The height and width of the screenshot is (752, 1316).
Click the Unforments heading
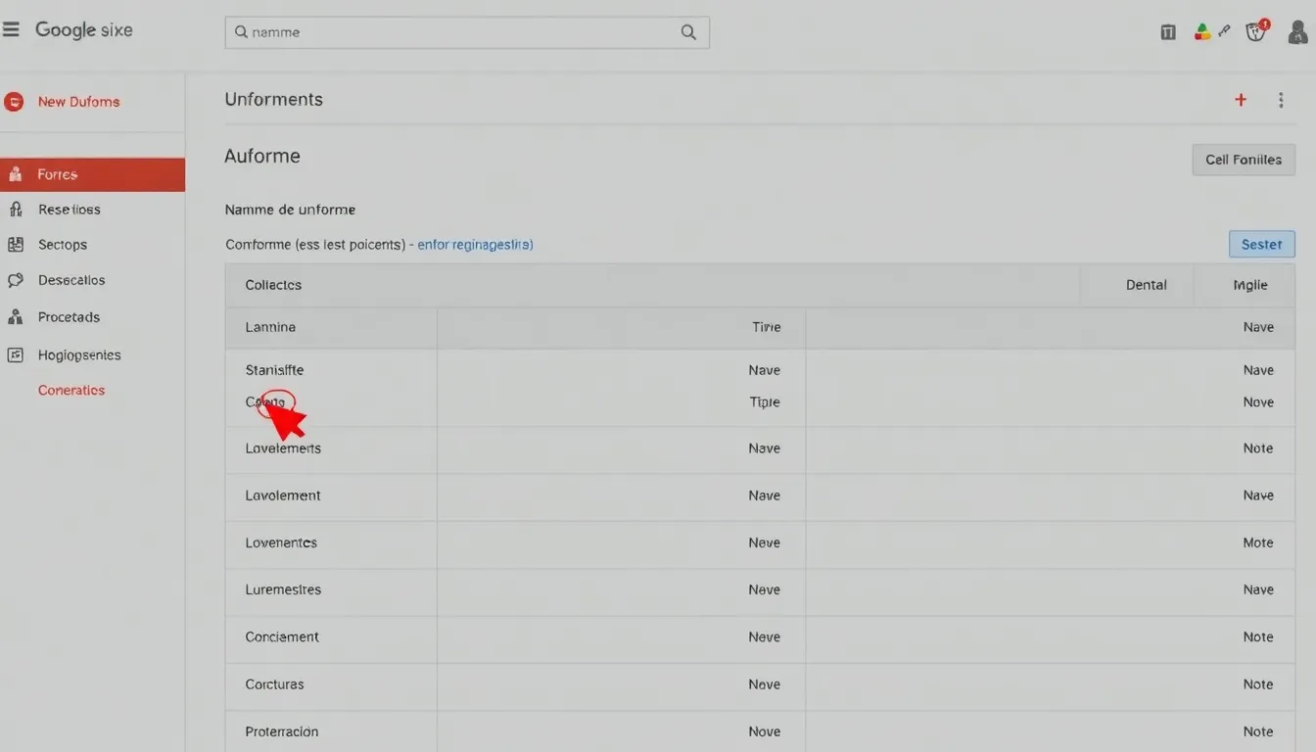pos(273,100)
